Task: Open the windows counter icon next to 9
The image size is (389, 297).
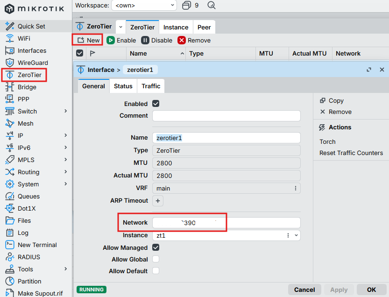Action: pos(187,5)
